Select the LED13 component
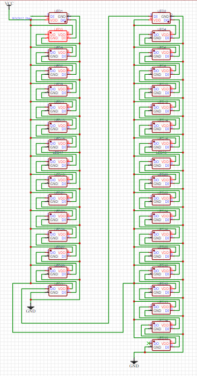197x376 pixels. click(58, 127)
